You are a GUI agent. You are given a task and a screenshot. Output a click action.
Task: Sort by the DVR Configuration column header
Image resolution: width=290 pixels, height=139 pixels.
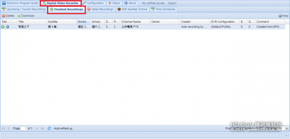(224, 22)
